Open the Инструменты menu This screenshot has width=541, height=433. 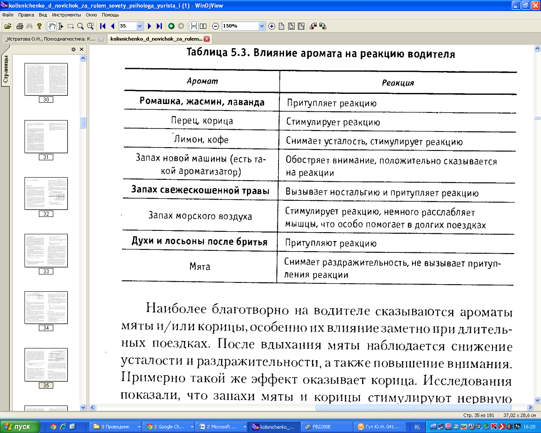66,15
